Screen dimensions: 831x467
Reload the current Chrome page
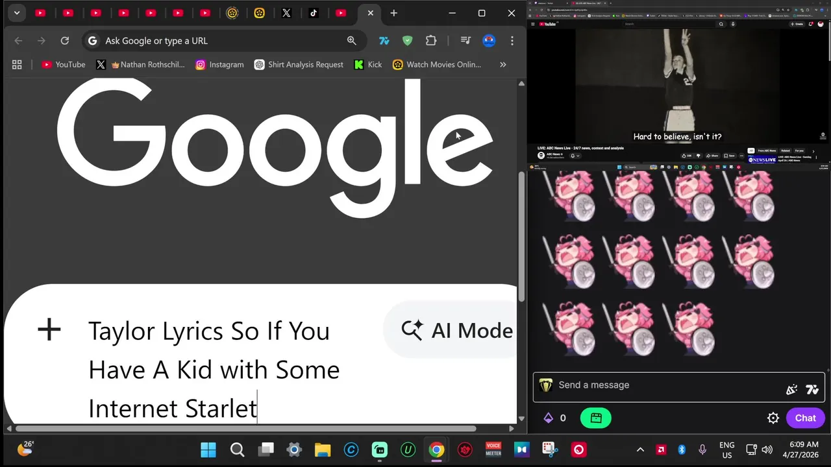click(65, 41)
